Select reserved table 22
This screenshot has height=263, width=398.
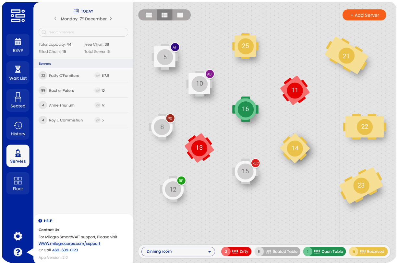[x=365, y=127]
